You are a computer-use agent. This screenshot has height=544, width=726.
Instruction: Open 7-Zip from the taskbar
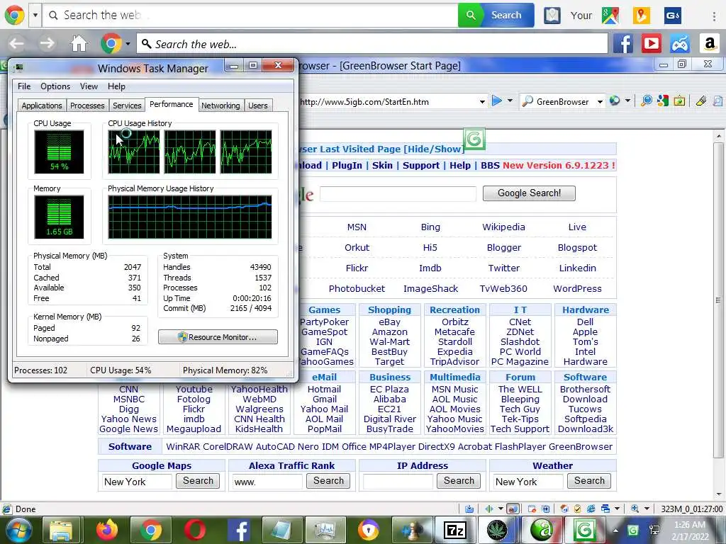(x=454, y=530)
